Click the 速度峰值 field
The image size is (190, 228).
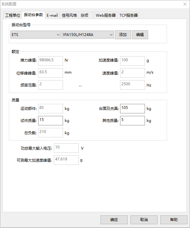[x=132, y=73]
